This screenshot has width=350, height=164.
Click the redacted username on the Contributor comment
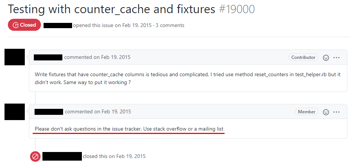[x=48, y=57]
